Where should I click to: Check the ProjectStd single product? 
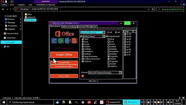point(108,62)
